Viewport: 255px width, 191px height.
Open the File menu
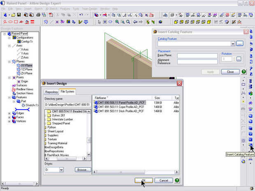[x=3, y=9]
